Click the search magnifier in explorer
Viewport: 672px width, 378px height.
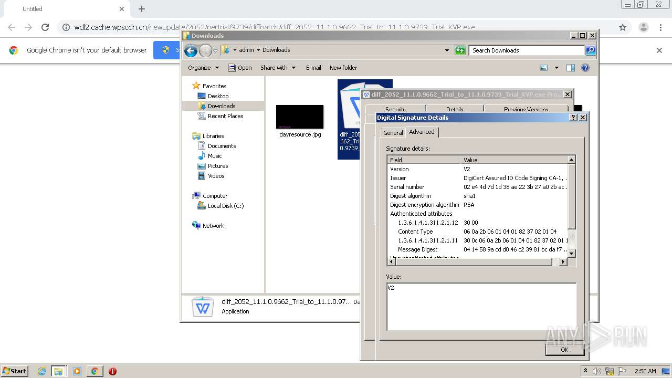[591, 50]
